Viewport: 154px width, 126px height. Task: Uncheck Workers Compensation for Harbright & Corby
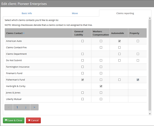tap(101, 86)
